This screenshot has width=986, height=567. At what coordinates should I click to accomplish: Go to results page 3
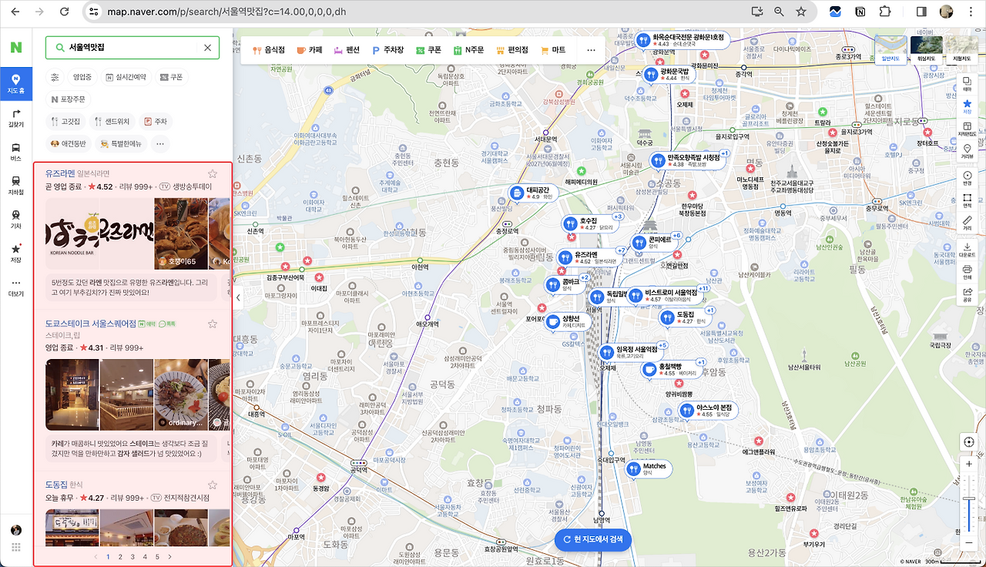[132, 556]
